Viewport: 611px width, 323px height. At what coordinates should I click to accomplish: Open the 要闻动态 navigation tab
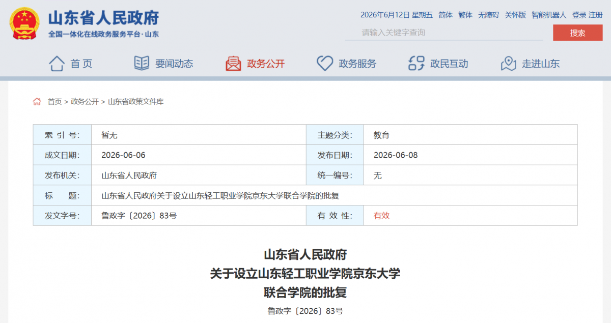tap(174, 64)
